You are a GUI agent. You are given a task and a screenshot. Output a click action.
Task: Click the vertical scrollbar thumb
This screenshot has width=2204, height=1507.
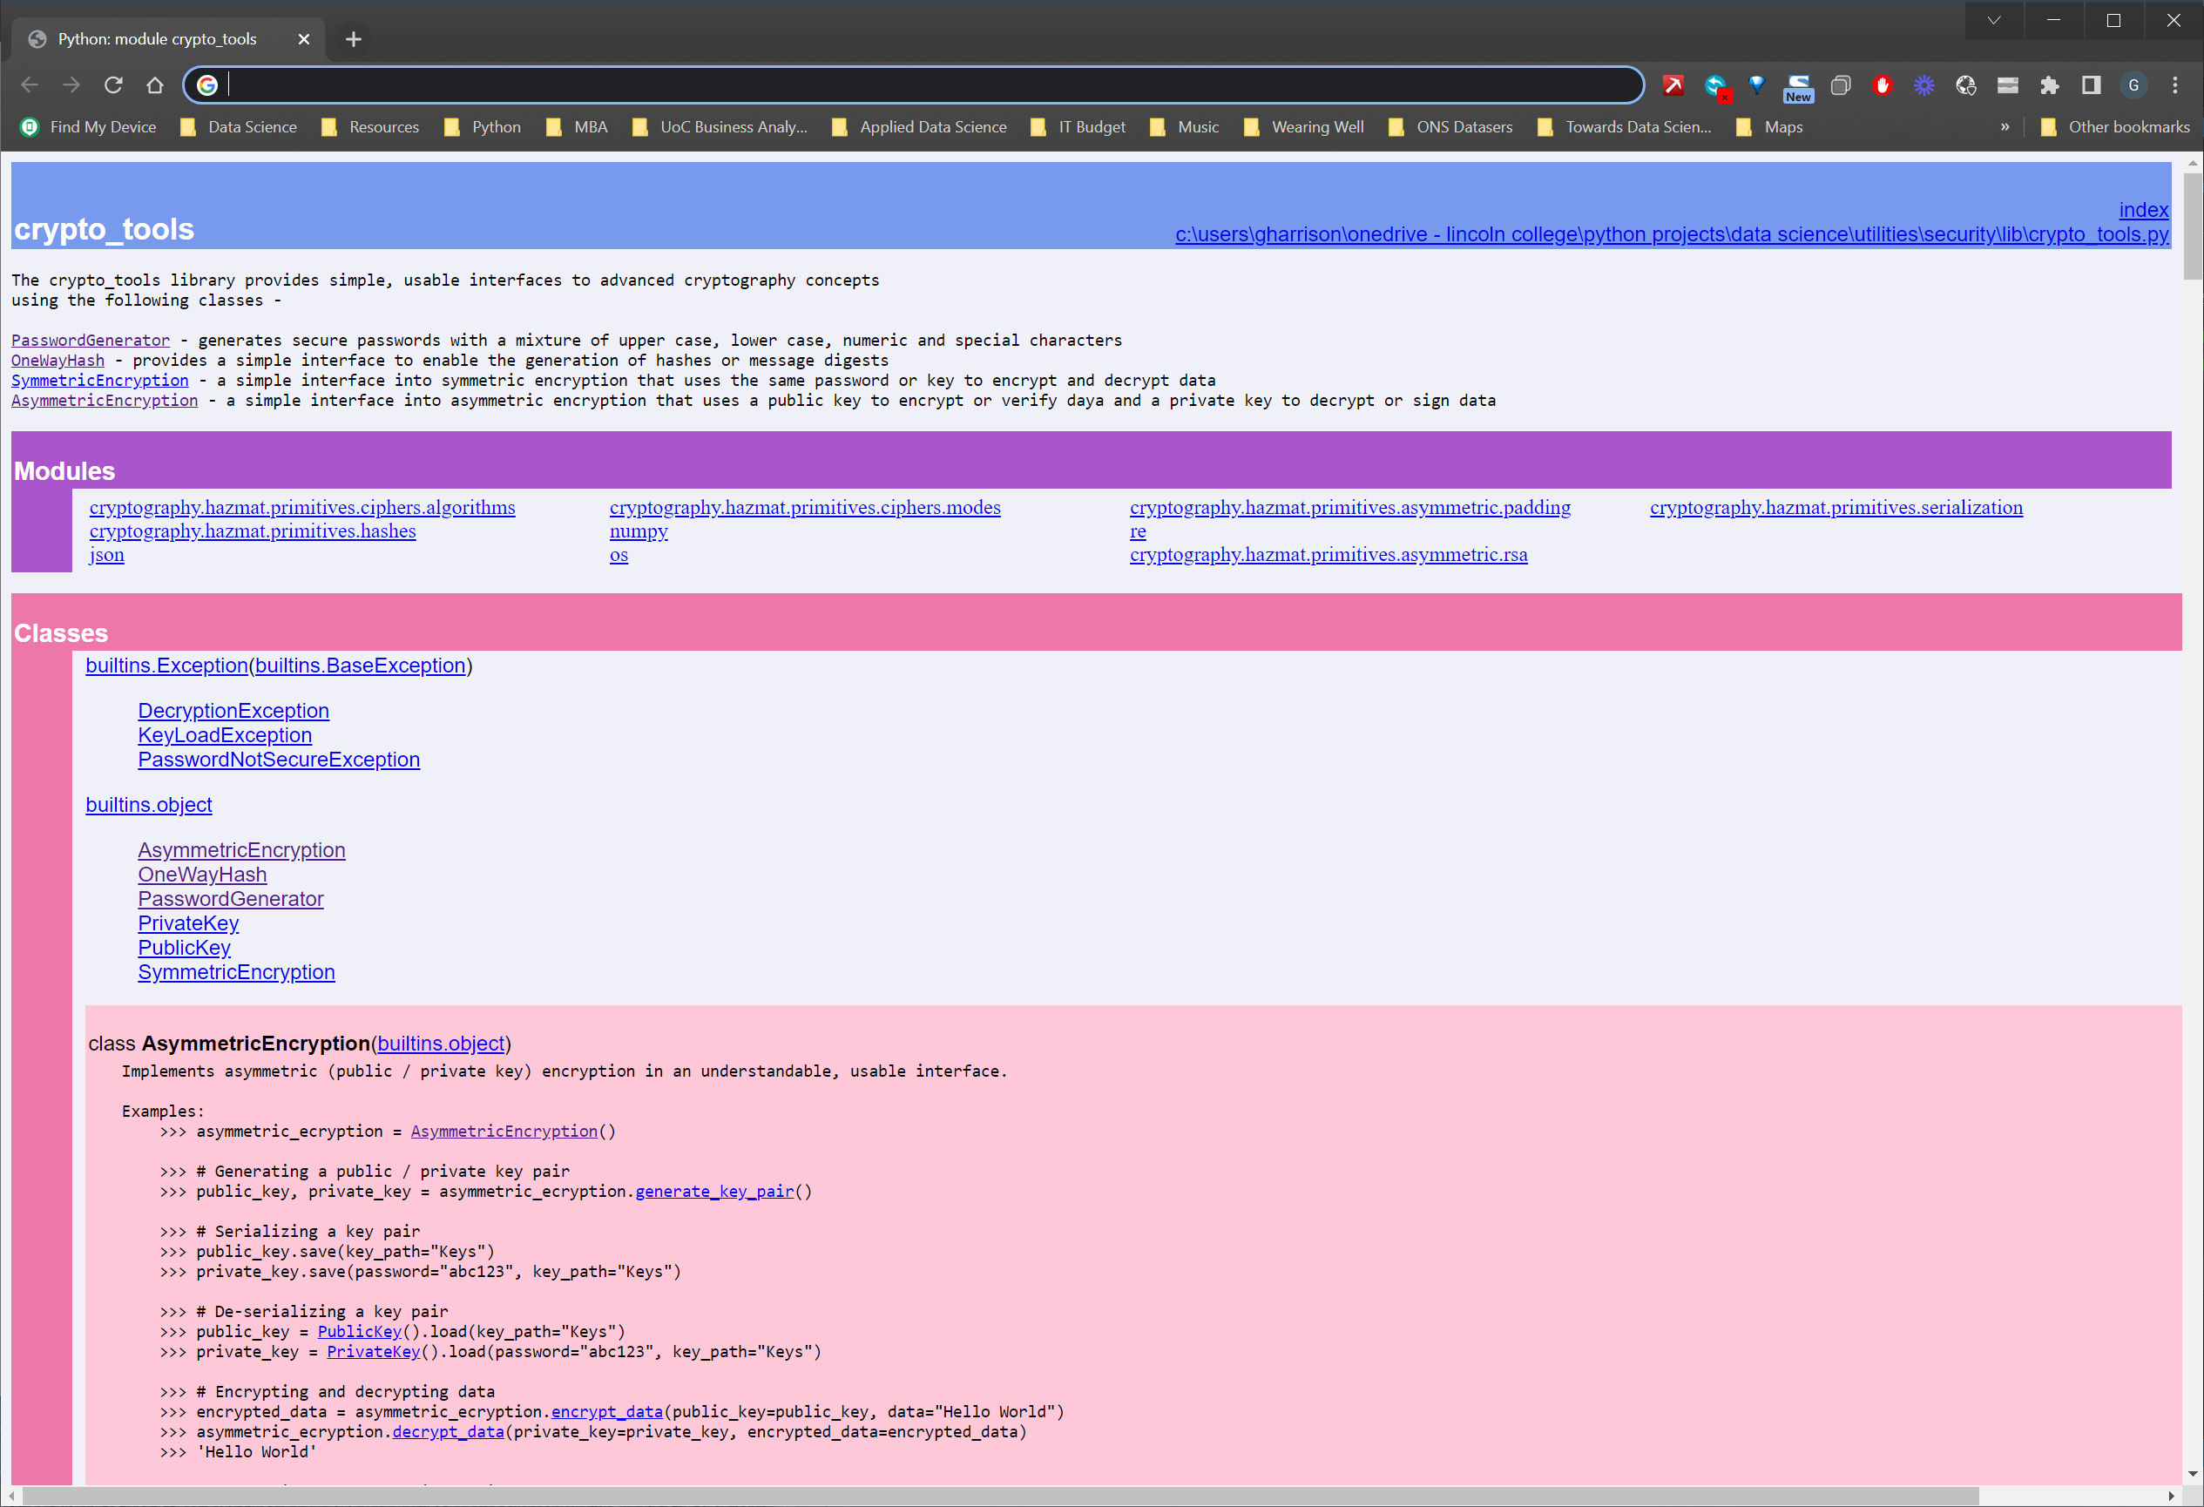[2192, 227]
